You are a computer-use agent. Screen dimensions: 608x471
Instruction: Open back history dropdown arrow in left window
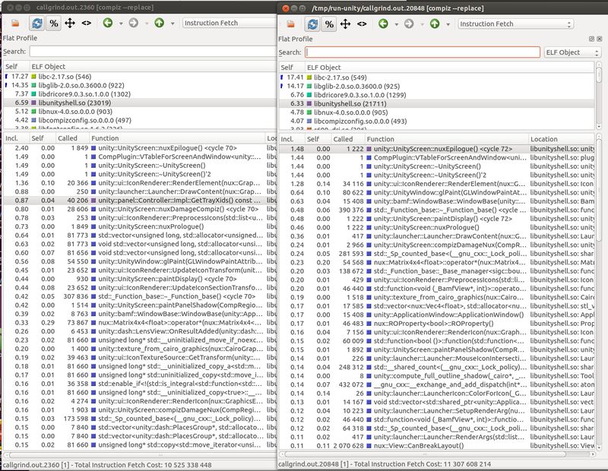coord(121,24)
